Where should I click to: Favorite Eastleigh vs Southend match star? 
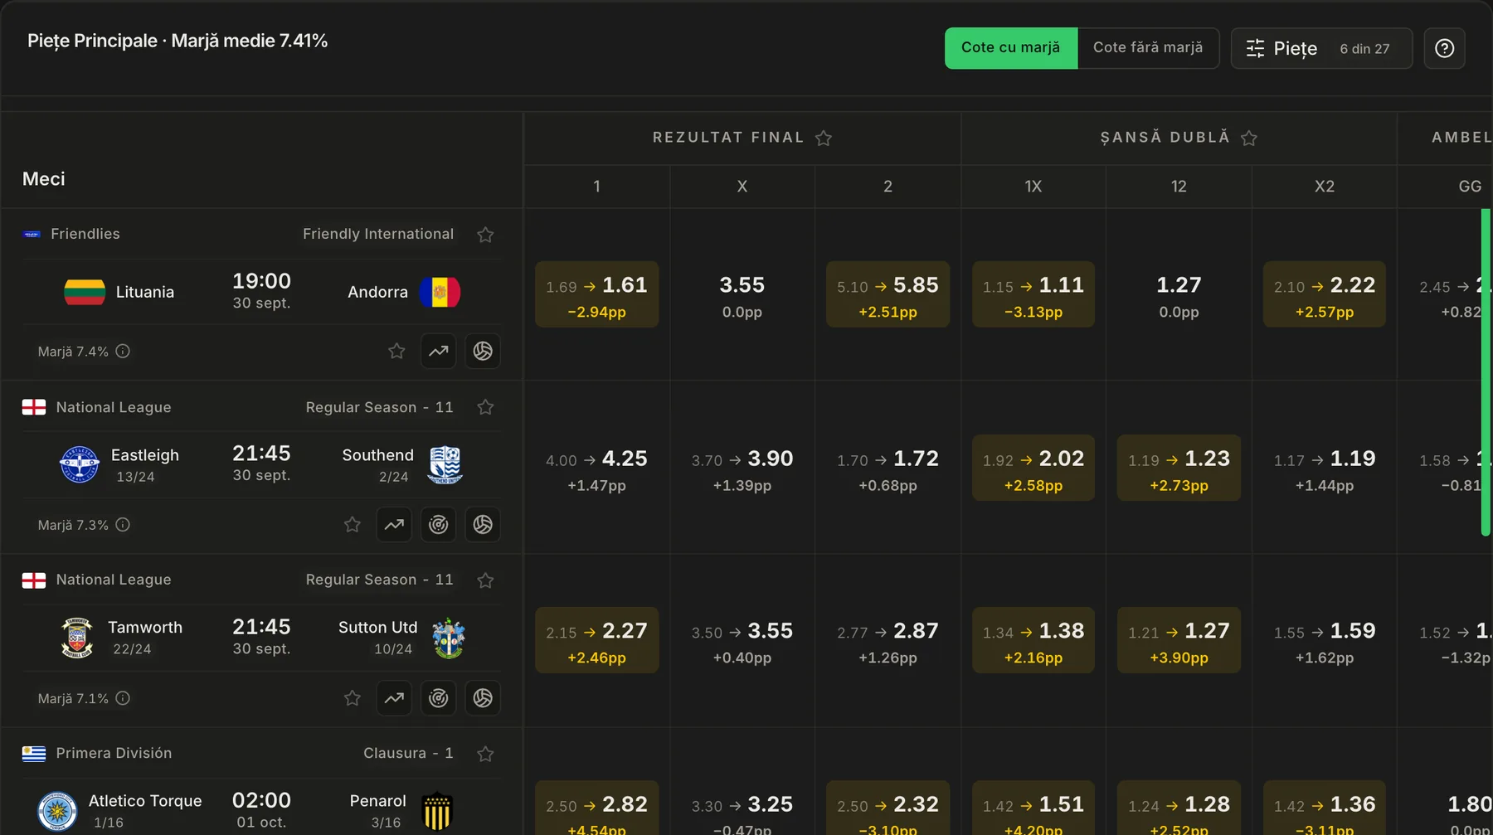(353, 524)
